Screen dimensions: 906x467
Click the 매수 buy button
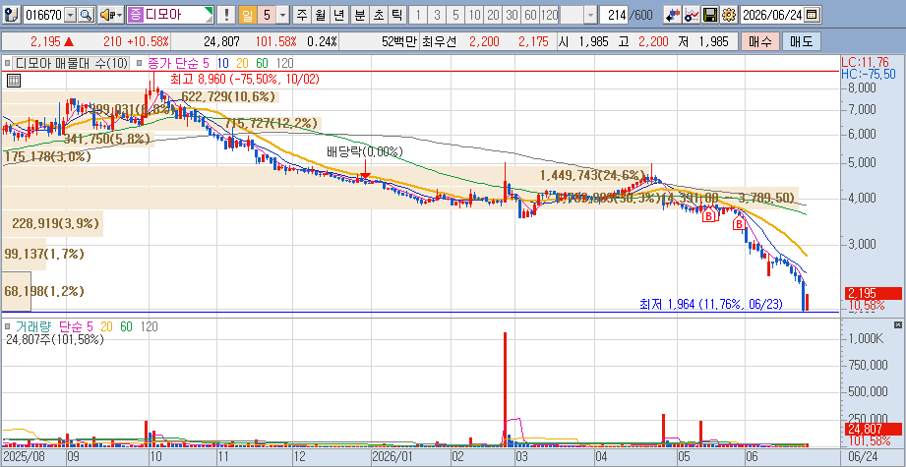pos(759,41)
